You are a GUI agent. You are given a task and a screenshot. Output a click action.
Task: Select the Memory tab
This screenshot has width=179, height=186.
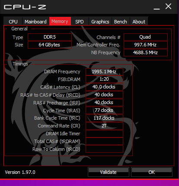coord(60,21)
